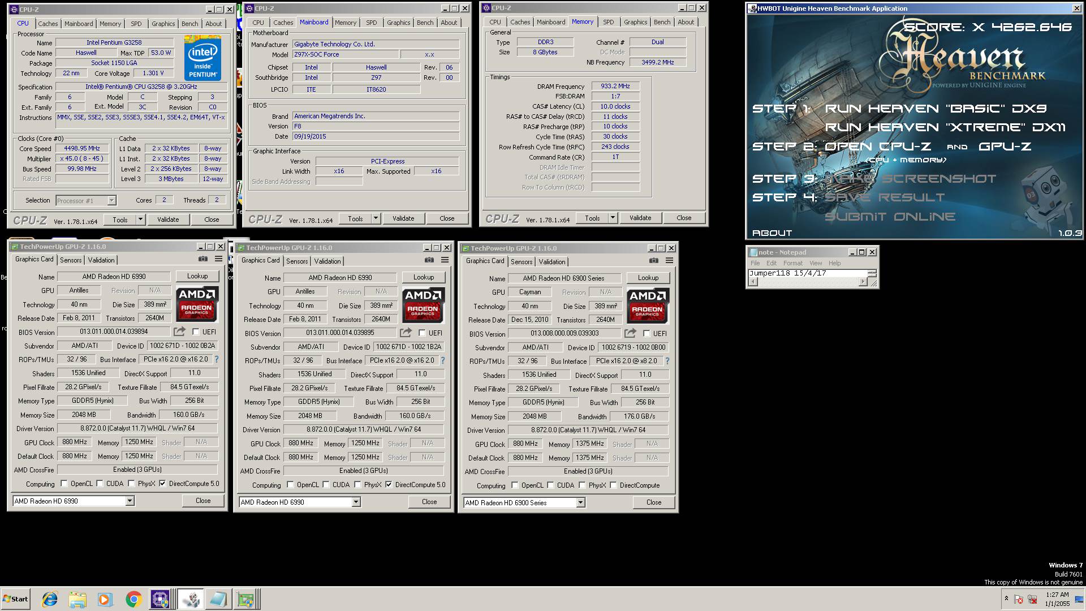The image size is (1086, 611).
Task: Click RUN HEAVEN "XTREME" DX11 option
Action: click(945, 127)
